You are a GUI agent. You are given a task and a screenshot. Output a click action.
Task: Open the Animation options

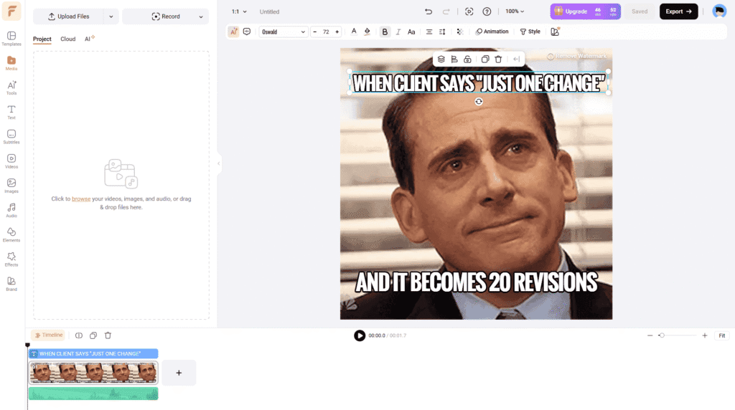[x=492, y=32]
